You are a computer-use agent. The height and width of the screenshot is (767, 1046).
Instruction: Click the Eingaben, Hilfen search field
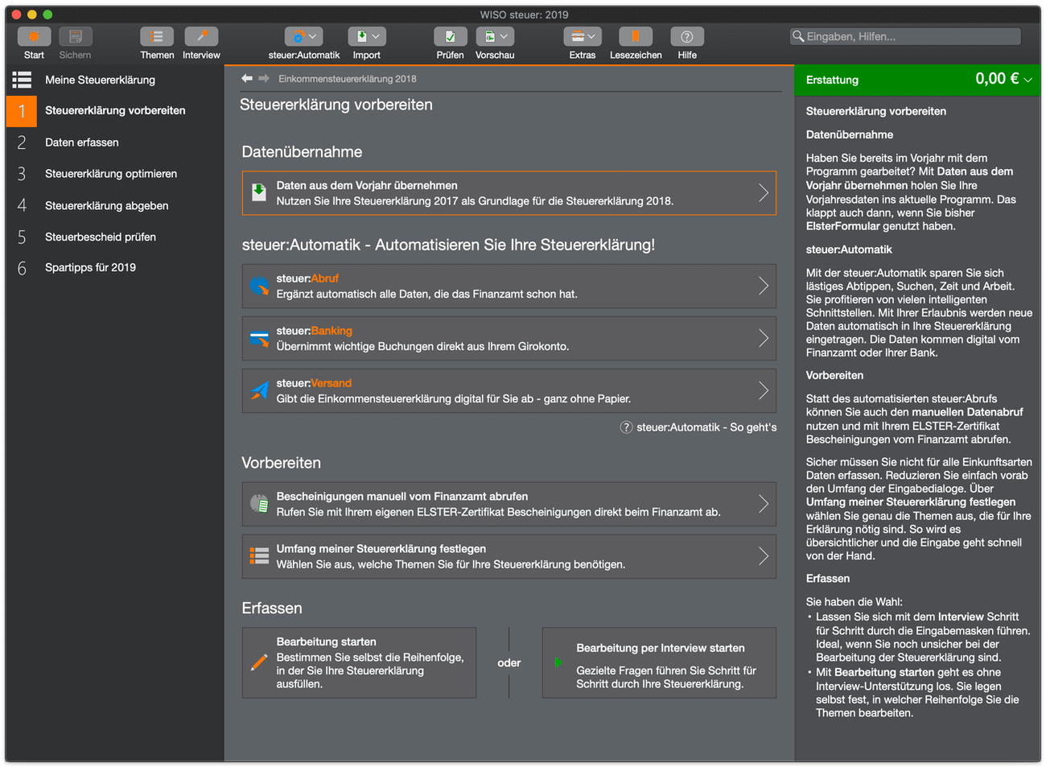[x=905, y=36]
